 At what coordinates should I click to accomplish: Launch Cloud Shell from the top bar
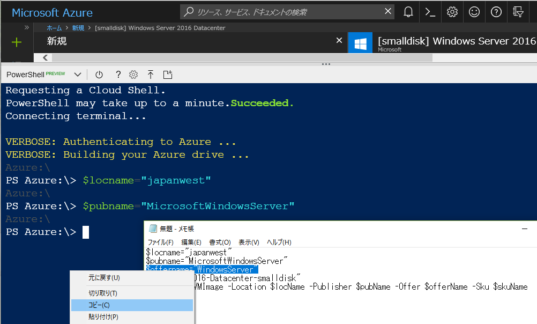coord(430,12)
